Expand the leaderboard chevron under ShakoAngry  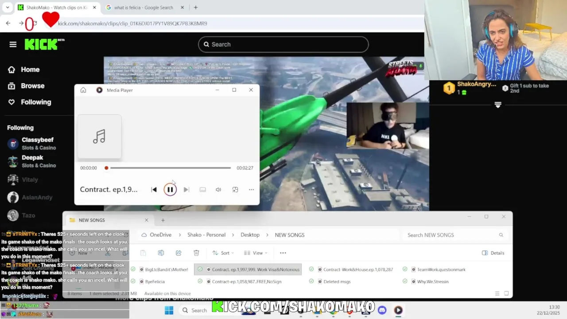coord(498,105)
